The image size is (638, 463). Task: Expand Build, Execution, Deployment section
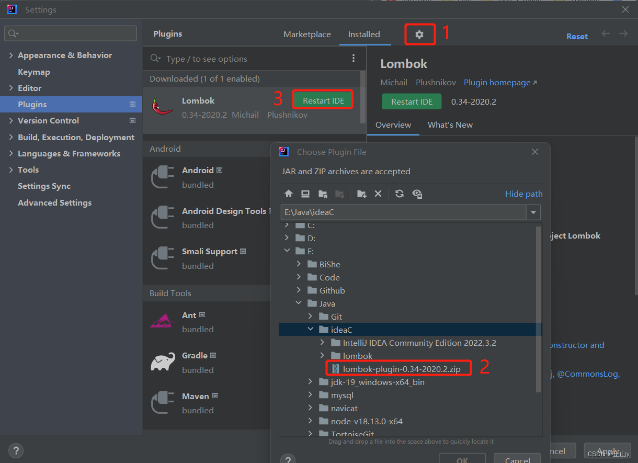(x=11, y=137)
